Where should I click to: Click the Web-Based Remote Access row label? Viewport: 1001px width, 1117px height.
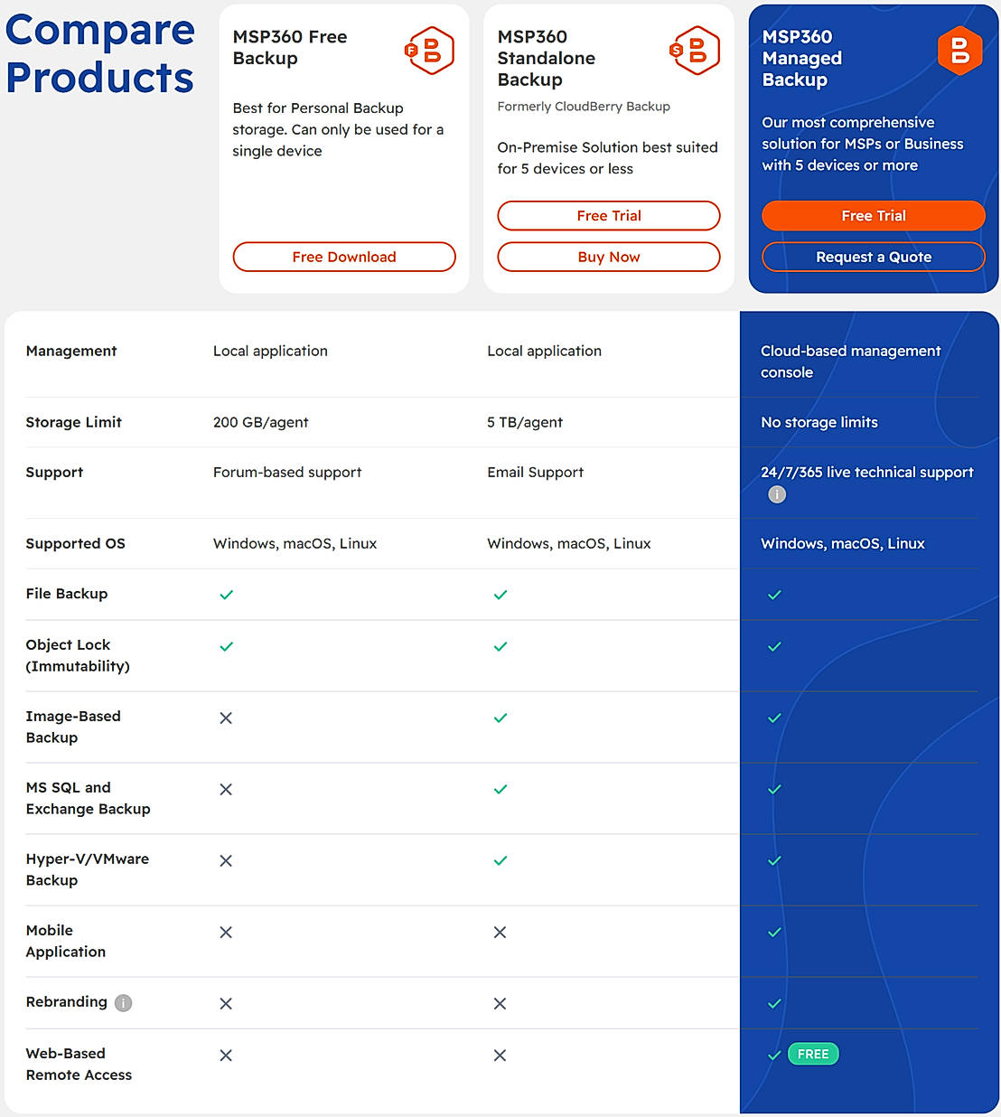pos(79,1064)
